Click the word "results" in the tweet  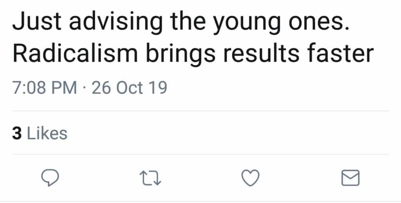click(258, 54)
